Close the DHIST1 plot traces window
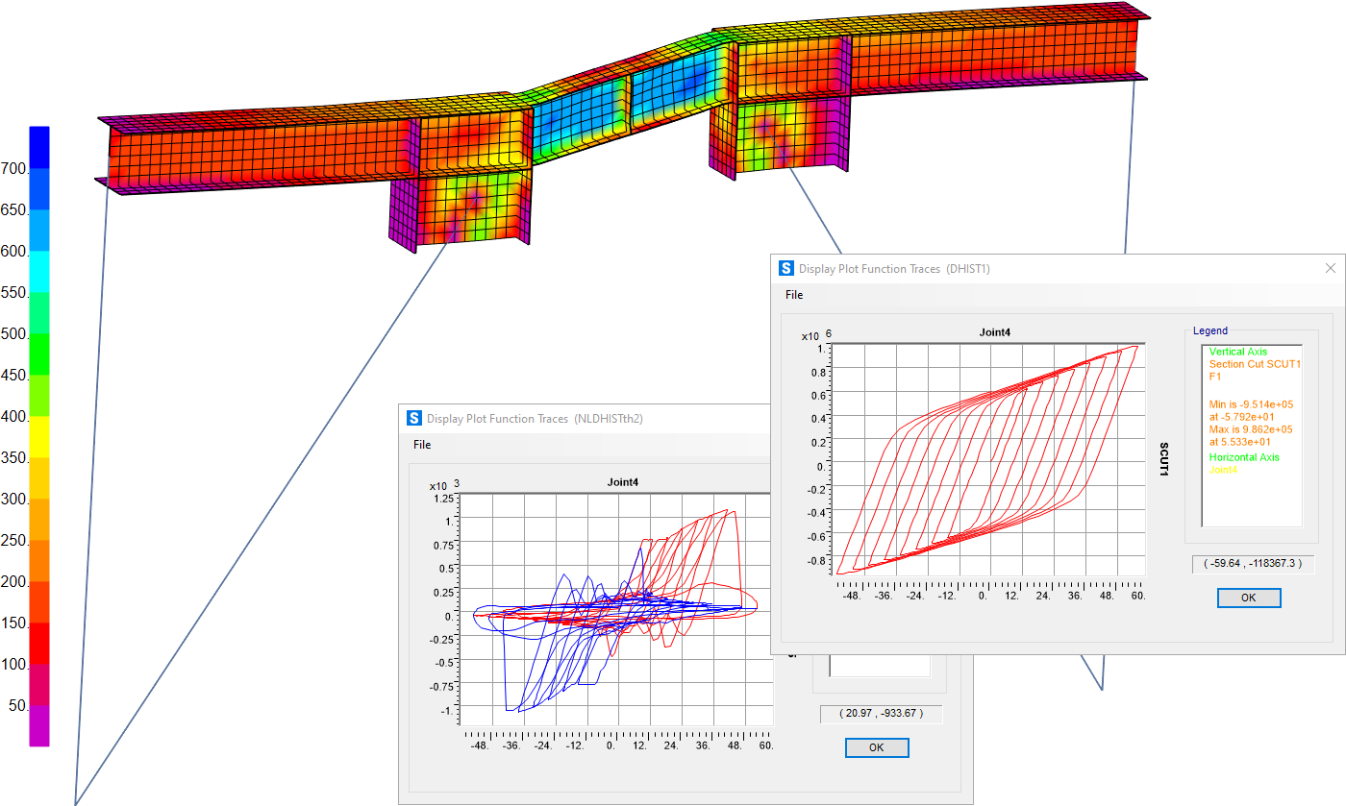The height and width of the screenshot is (806, 1346). click(x=1331, y=269)
